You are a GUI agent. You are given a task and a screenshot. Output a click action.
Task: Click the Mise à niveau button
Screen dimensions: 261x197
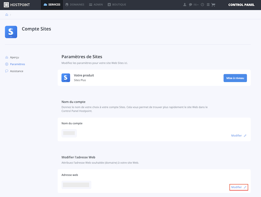[235, 78]
